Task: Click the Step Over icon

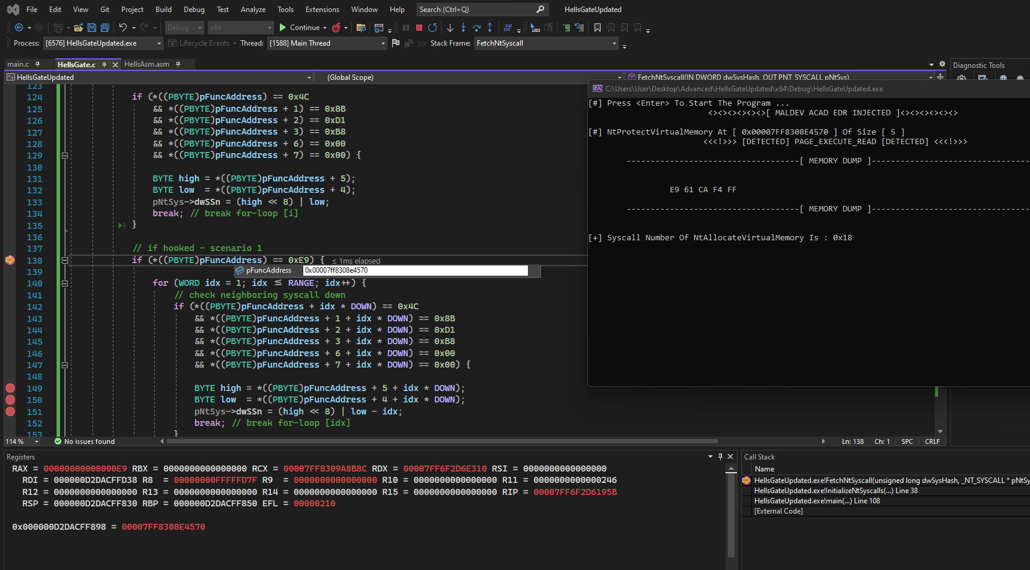Action: tap(477, 28)
